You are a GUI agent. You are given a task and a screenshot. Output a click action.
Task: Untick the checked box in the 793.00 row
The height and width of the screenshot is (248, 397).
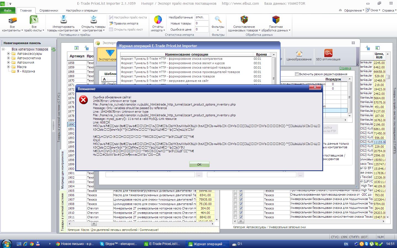pos(241,195)
